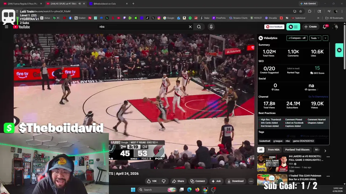The image size is (346, 194).
Task: Open the Spotify bookmark icon
Action: (190, 18)
